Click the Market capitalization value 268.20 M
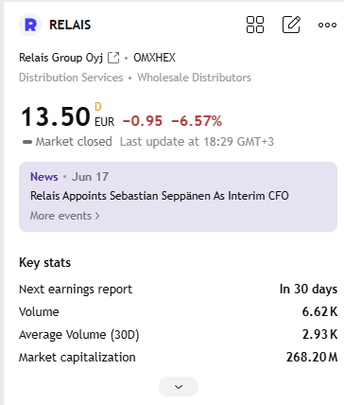The width and height of the screenshot is (344, 405). click(x=312, y=357)
